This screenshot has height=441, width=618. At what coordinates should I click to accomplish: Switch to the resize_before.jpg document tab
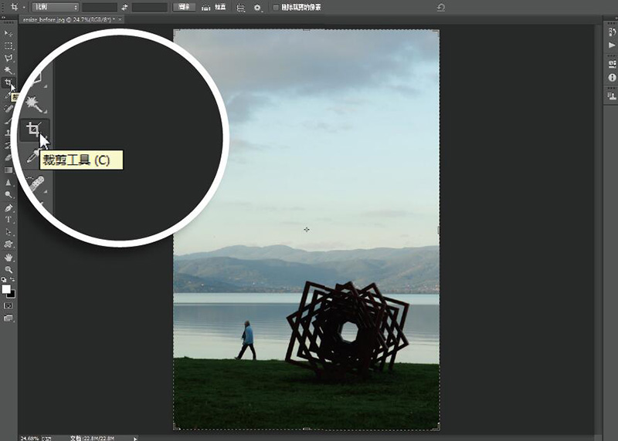point(63,18)
